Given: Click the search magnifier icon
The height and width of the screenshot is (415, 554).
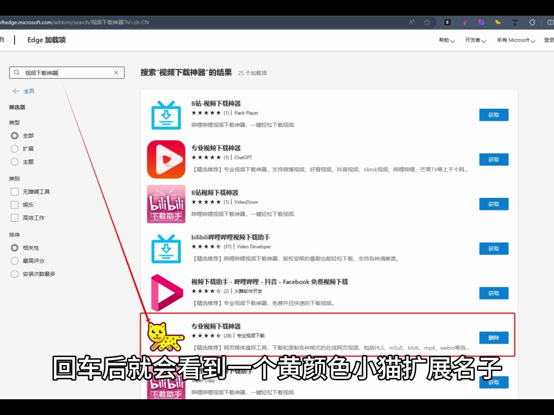Looking at the screenshot, I should click(17, 73).
